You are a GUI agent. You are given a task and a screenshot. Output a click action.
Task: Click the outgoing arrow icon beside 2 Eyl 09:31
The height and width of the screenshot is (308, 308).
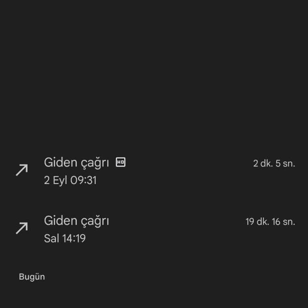[x=22, y=170]
